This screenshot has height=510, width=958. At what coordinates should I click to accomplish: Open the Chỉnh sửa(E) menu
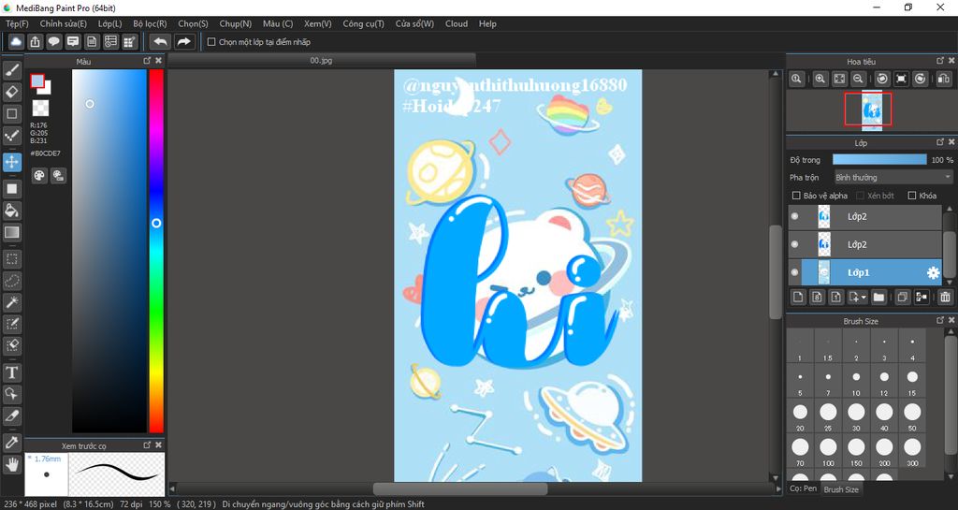point(64,23)
